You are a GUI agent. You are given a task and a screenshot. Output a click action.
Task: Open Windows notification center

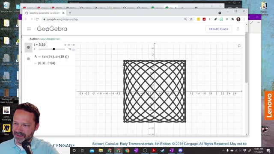coord(268,150)
